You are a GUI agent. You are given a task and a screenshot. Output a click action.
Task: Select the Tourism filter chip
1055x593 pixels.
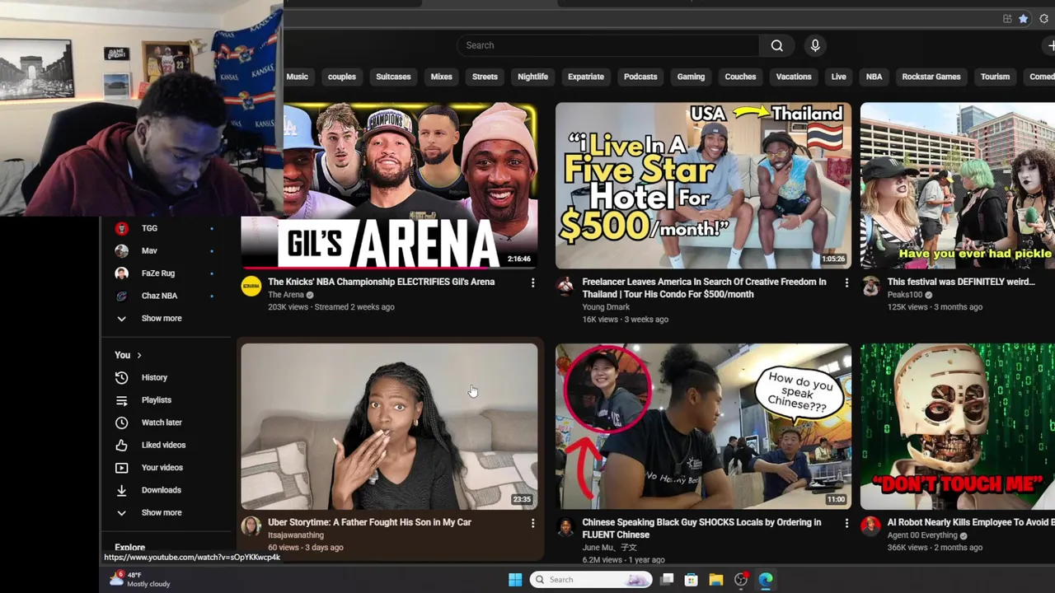(995, 77)
